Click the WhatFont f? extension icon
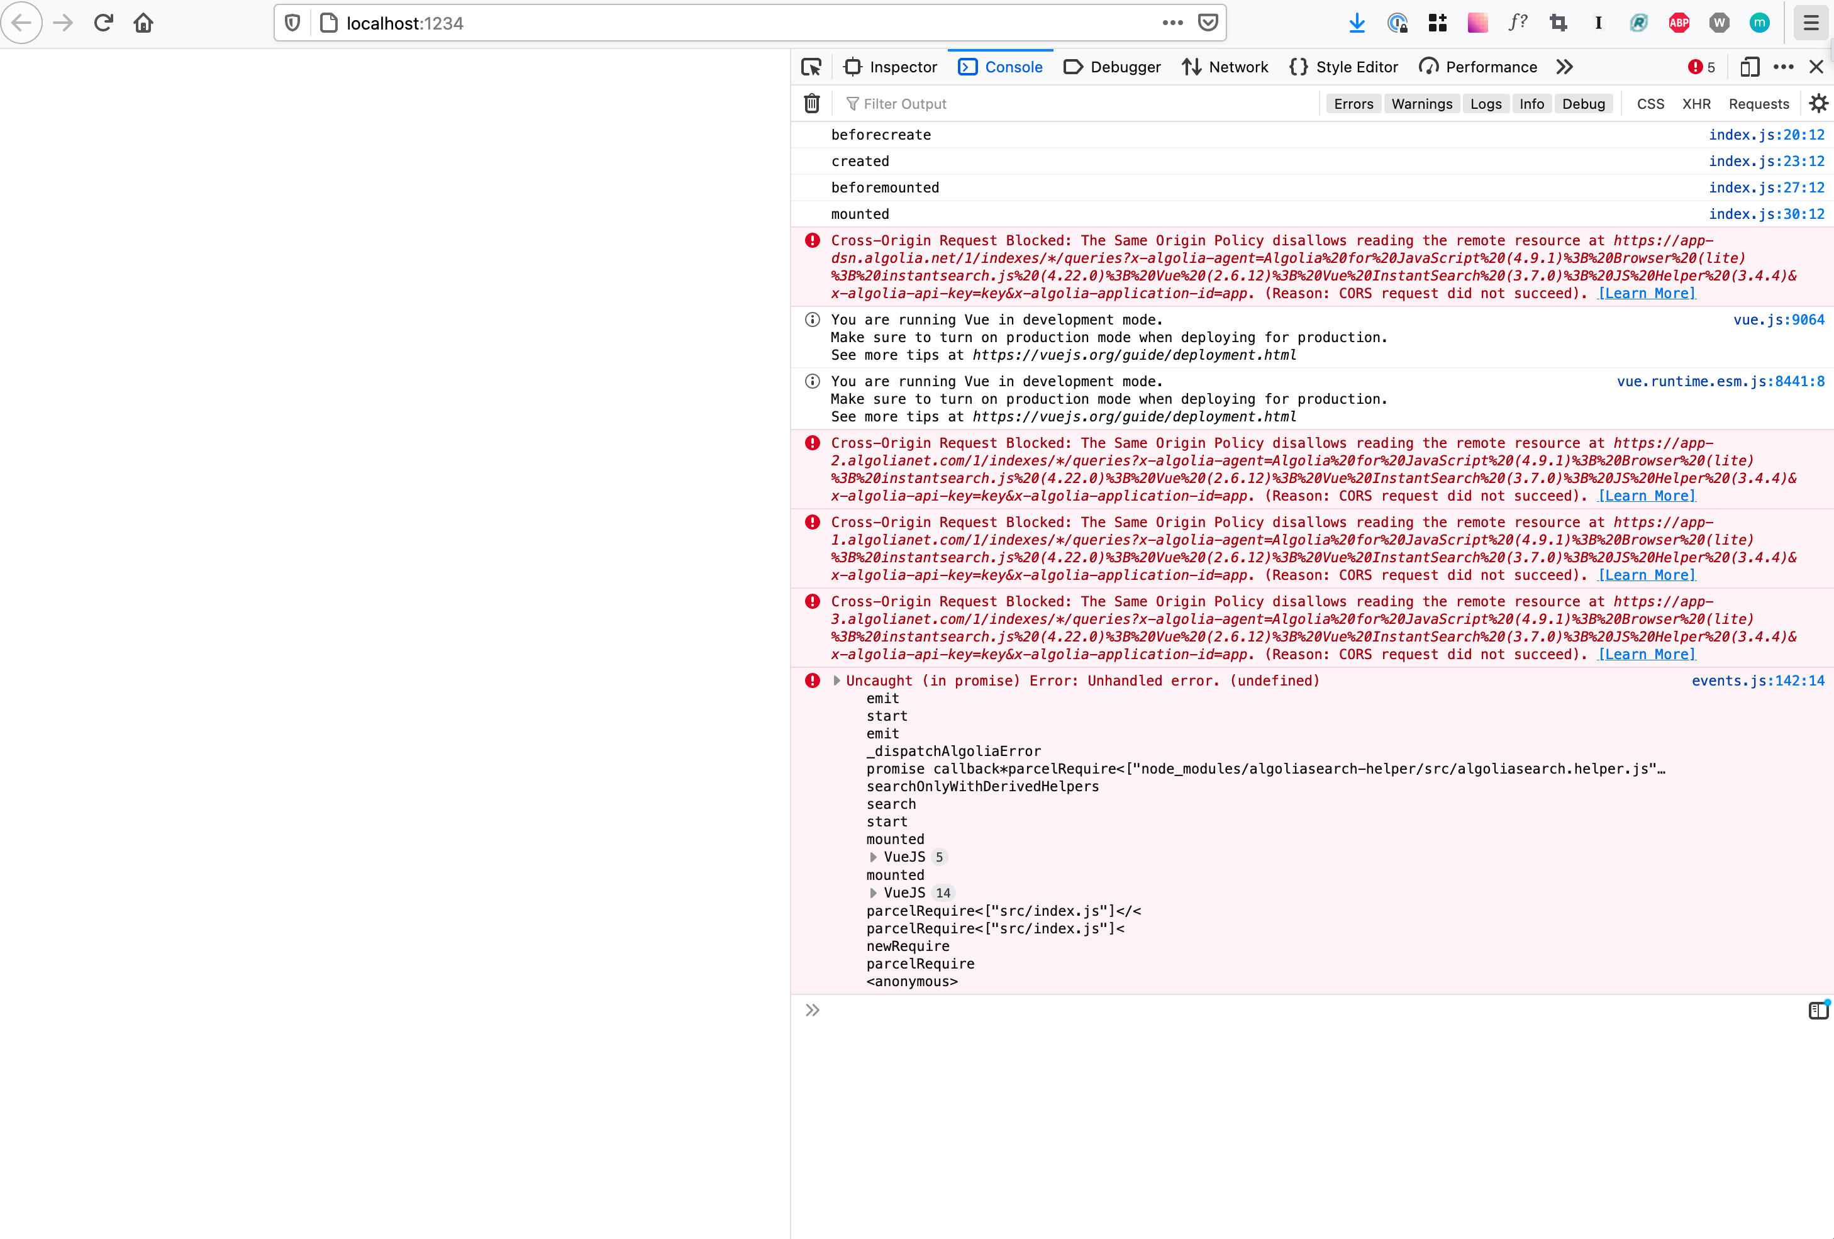This screenshot has height=1239, width=1834. (x=1518, y=23)
